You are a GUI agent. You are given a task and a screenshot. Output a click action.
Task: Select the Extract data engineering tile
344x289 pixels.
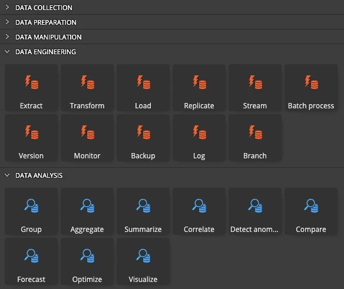coord(31,88)
